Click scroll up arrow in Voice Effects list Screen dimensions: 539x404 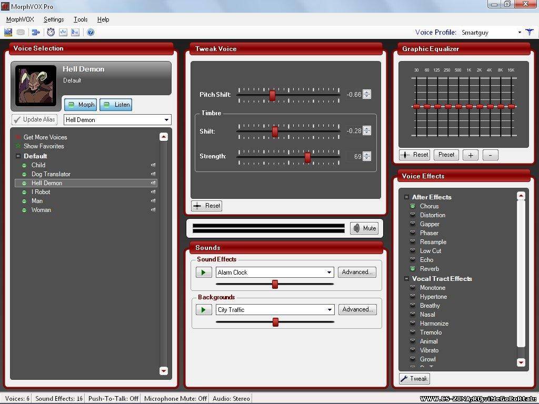(x=521, y=196)
